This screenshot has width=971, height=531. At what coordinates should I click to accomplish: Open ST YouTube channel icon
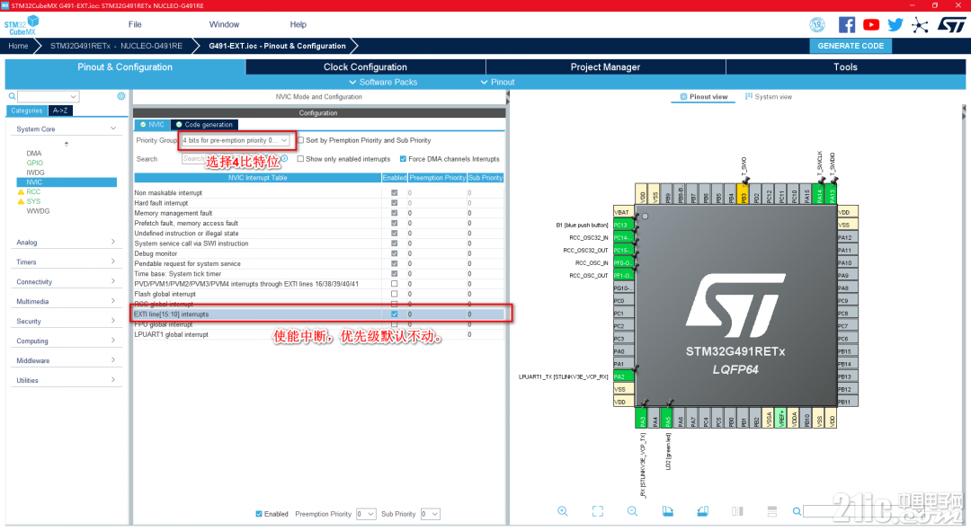pyautogui.click(x=870, y=25)
